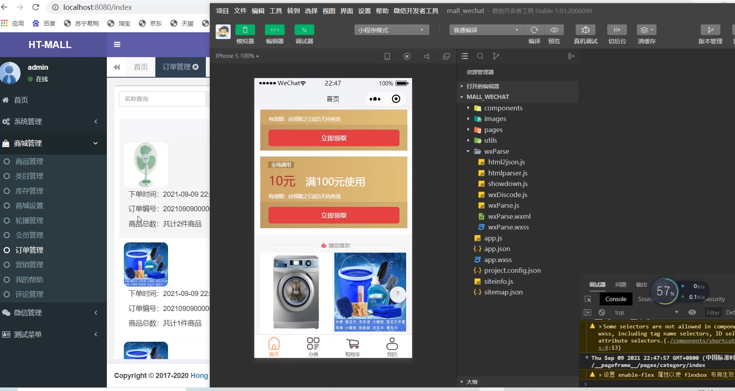Open the file list explorer icon
The image size is (735, 391).
pos(465,56)
